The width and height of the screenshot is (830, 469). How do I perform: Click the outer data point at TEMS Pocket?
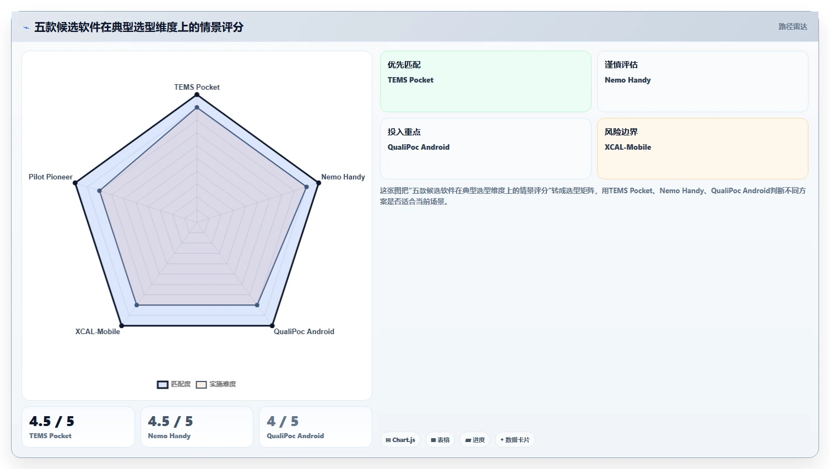point(197,95)
